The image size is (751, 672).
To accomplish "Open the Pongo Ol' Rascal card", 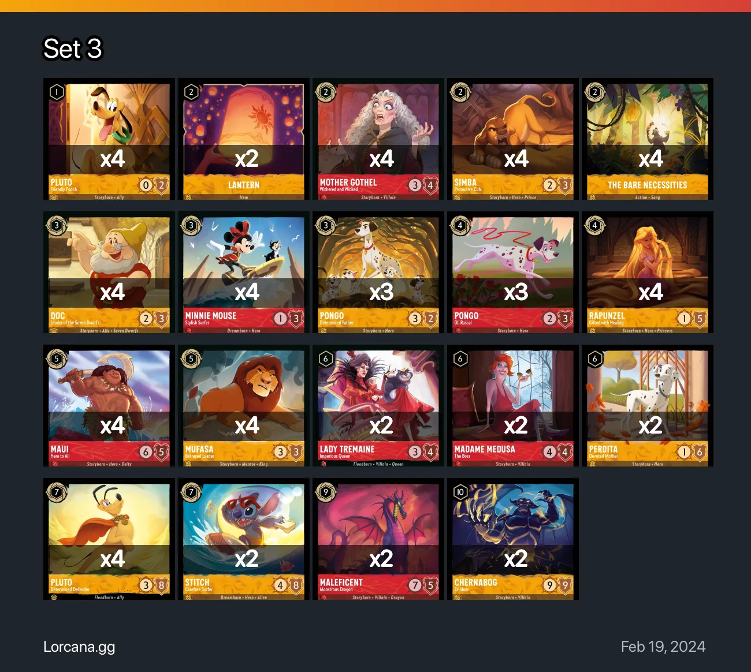I will click(513, 272).
